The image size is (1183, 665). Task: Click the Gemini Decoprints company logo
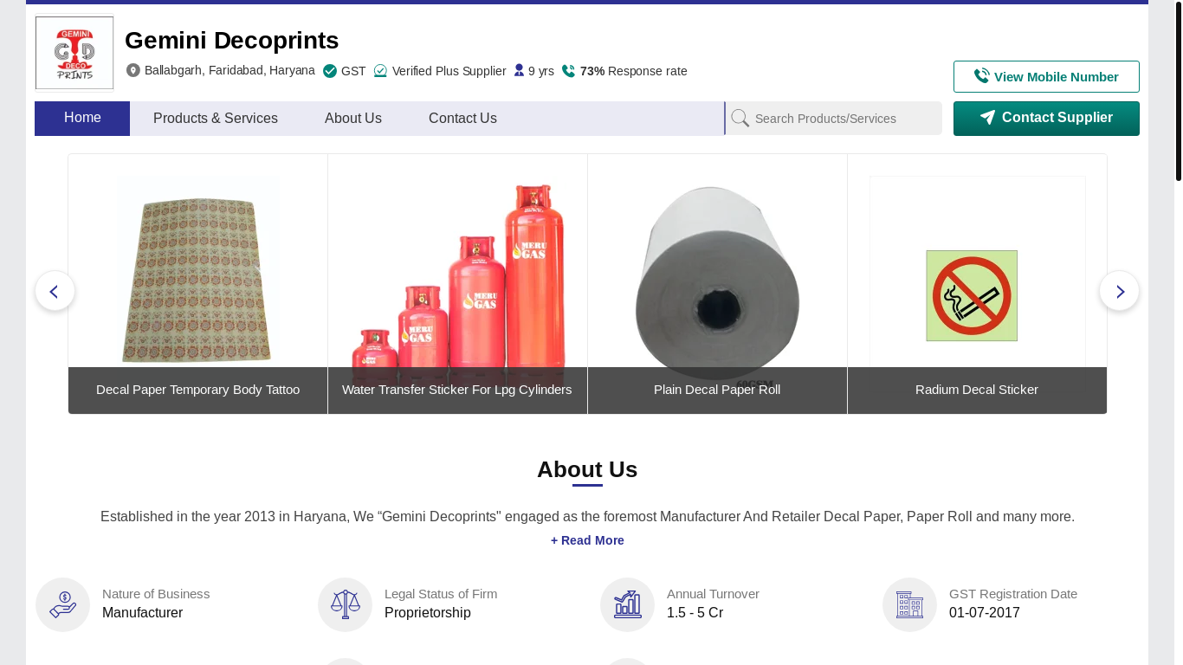(x=74, y=53)
